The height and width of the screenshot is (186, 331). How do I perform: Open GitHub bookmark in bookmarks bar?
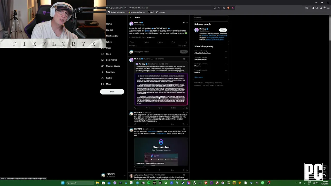[x=116, y=12]
